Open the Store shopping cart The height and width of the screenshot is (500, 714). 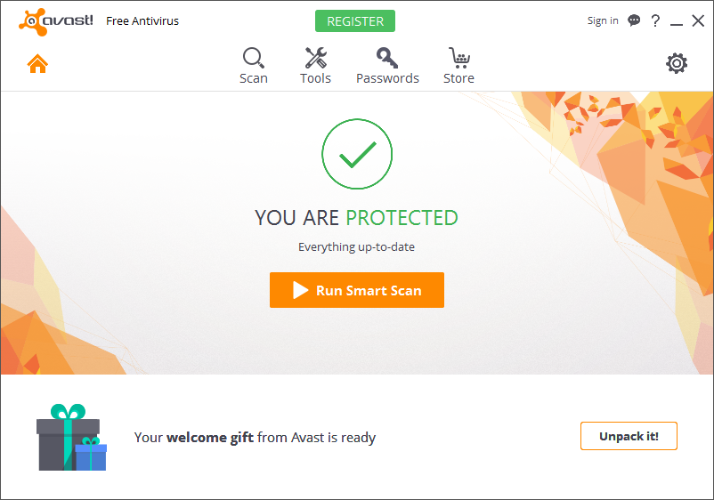pos(458,66)
